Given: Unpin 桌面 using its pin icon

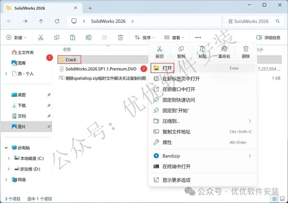Looking at the screenshot, I should tap(49, 95).
